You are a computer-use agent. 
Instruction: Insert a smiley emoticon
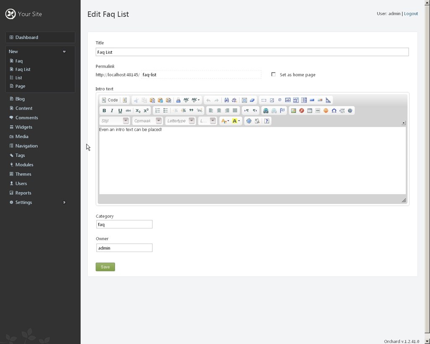coord(325,110)
